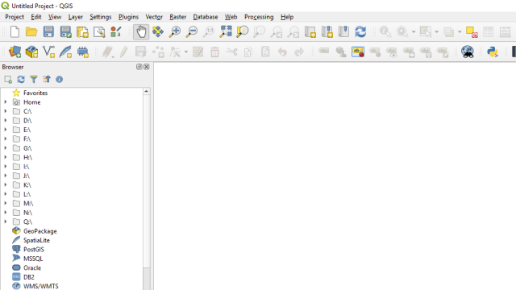Click the Show Bookmarks icon

(x=343, y=32)
